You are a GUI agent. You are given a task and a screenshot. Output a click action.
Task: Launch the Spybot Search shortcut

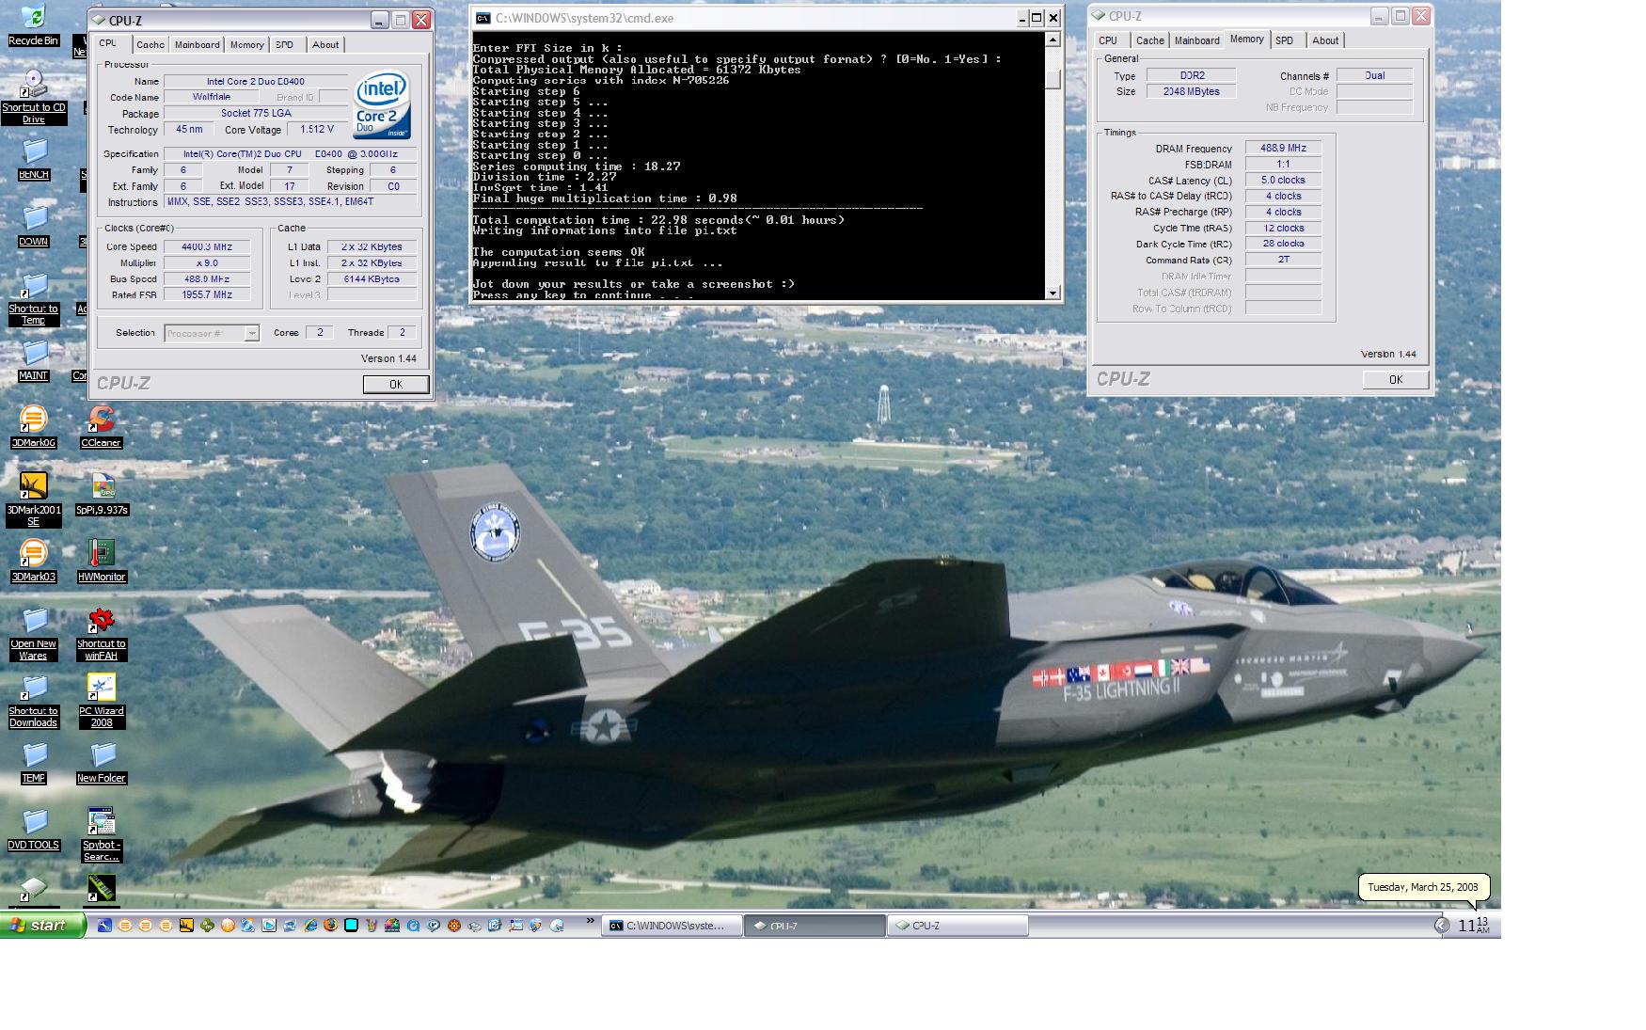click(101, 835)
